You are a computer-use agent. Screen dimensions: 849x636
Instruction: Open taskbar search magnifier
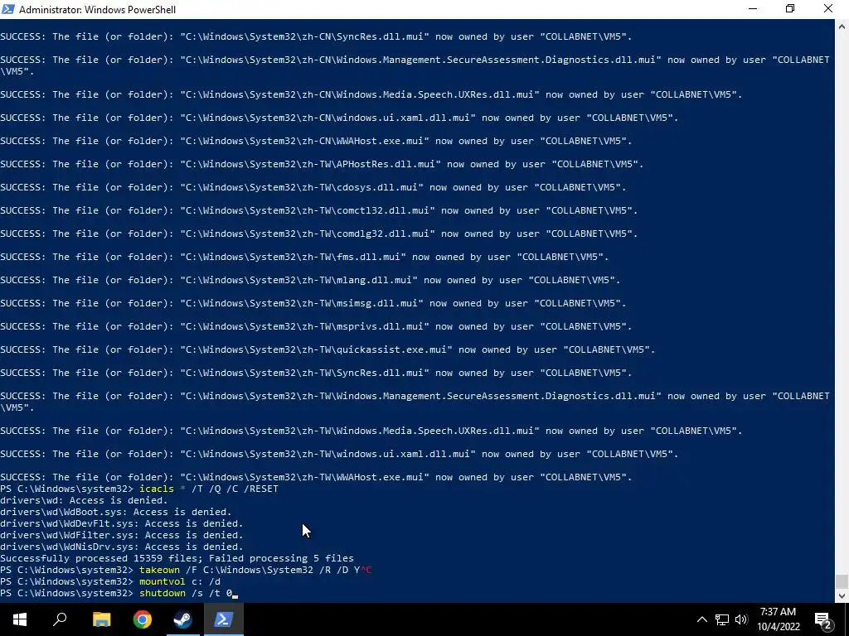pos(60,619)
